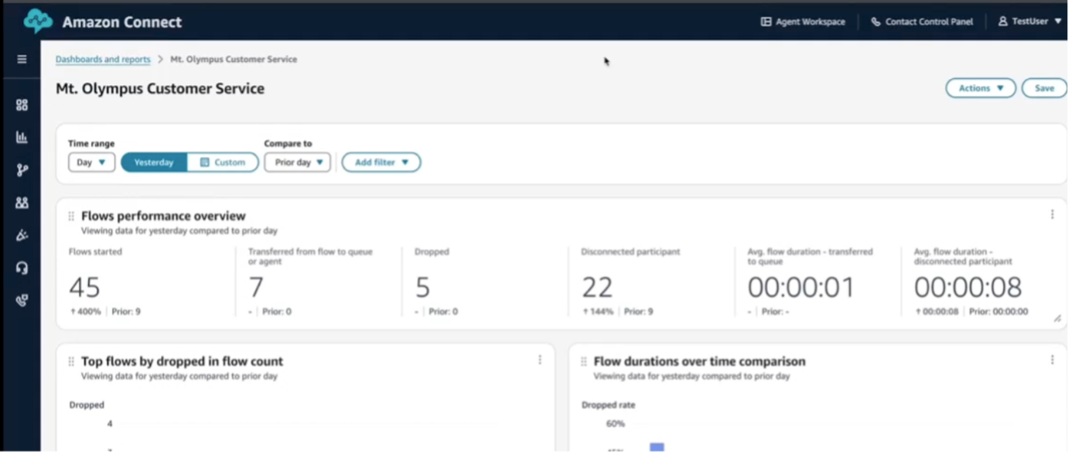The width and height of the screenshot is (1075, 458).
Task: Click the dashboard grid icon in sidebar
Action: pyautogui.click(x=22, y=105)
